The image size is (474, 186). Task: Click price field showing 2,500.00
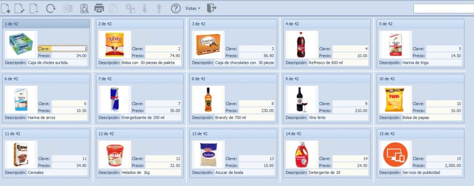(x=444, y=166)
